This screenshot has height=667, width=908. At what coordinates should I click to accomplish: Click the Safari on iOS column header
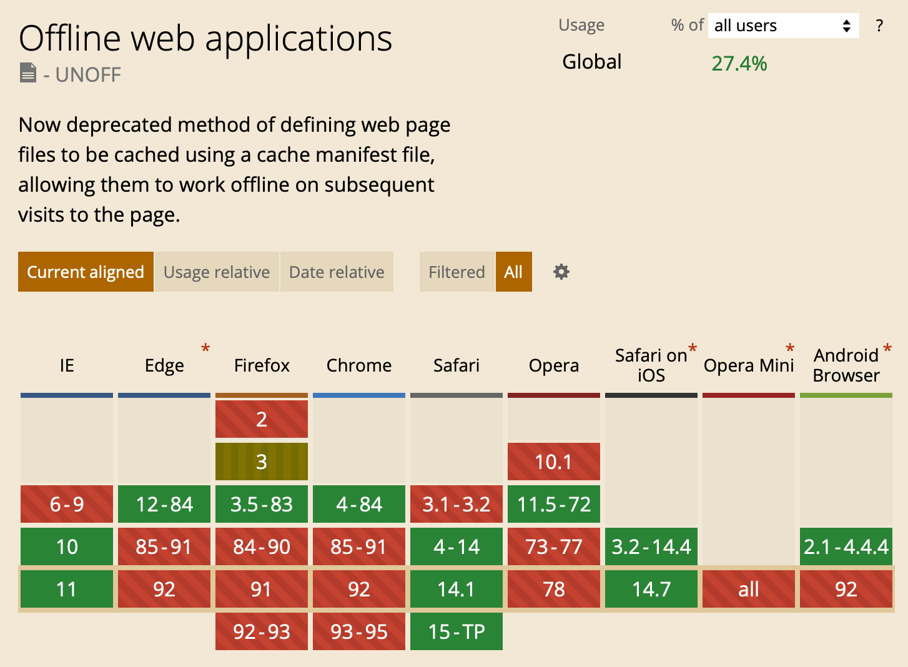(651, 365)
